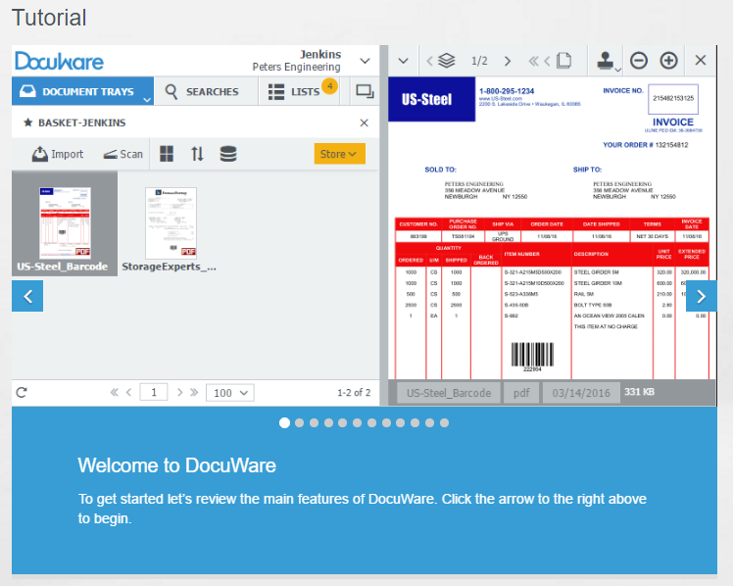Go to next tutorial slide arrow
The height and width of the screenshot is (586, 733).
pyautogui.click(x=702, y=296)
